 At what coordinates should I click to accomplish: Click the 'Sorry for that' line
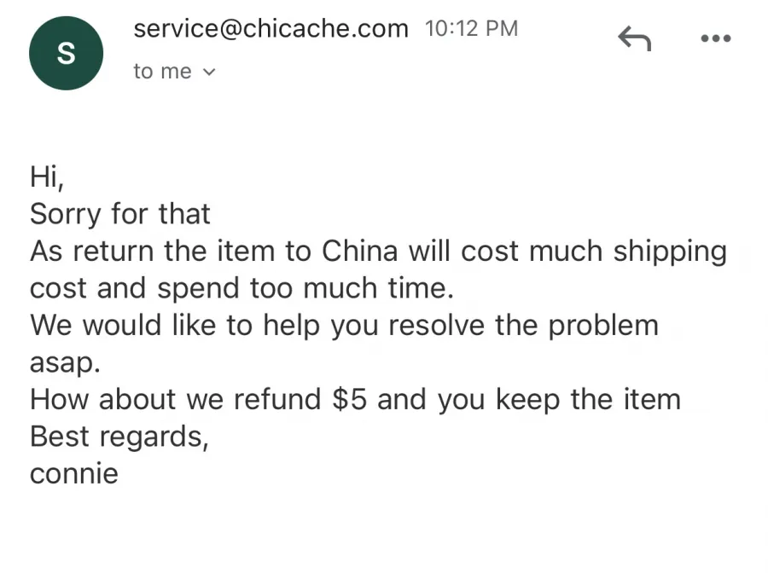coord(120,214)
